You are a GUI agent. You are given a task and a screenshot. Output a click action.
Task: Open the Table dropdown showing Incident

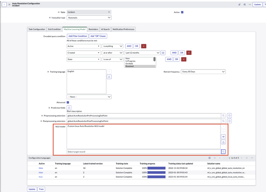89,12
